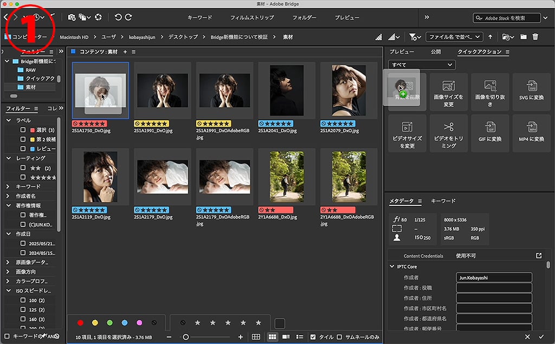Click the ascending sort order arrow
This screenshot has height=344, width=555.
(x=491, y=37)
